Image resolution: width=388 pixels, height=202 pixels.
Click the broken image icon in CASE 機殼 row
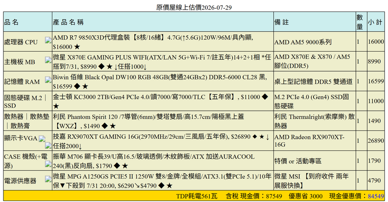pyautogui.click(x=48, y=164)
